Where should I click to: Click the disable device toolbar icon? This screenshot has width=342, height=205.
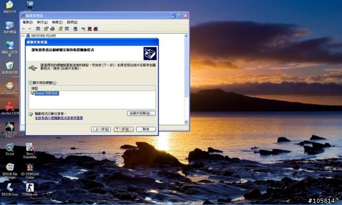point(90,29)
